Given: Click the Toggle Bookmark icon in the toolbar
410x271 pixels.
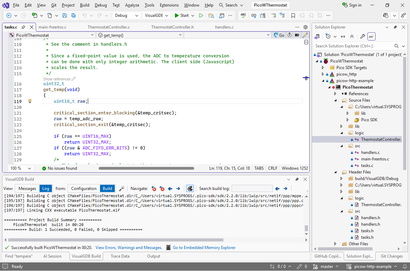Looking at the screenshot, I should tap(293, 15).
